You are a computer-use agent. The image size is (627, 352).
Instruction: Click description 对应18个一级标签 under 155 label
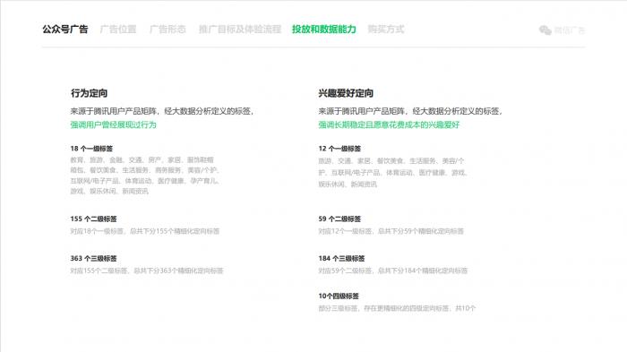point(145,231)
